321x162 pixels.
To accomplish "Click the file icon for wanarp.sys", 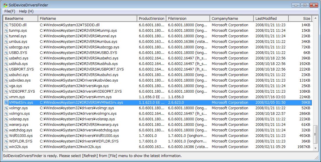I will coord(6,124).
